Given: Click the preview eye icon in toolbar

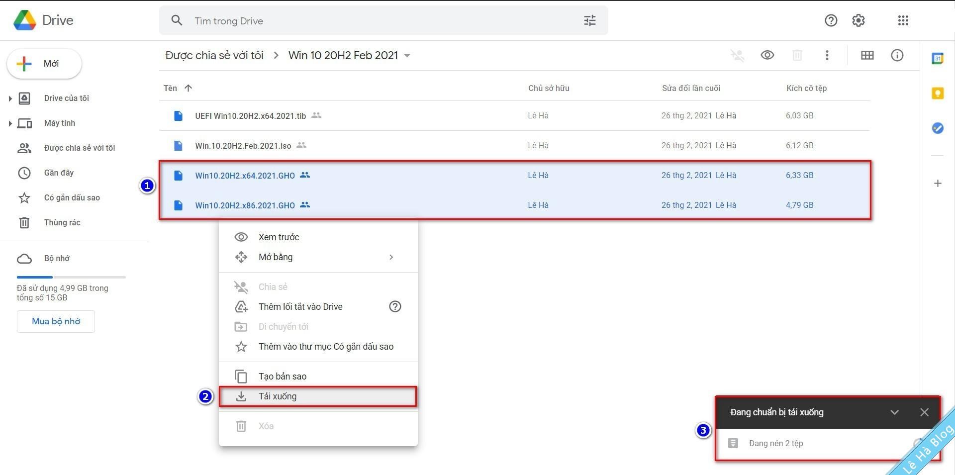Looking at the screenshot, I should tap(767, 55).
